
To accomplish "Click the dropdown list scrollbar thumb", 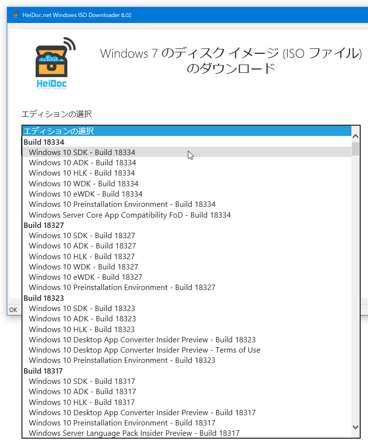I will 355,149.
